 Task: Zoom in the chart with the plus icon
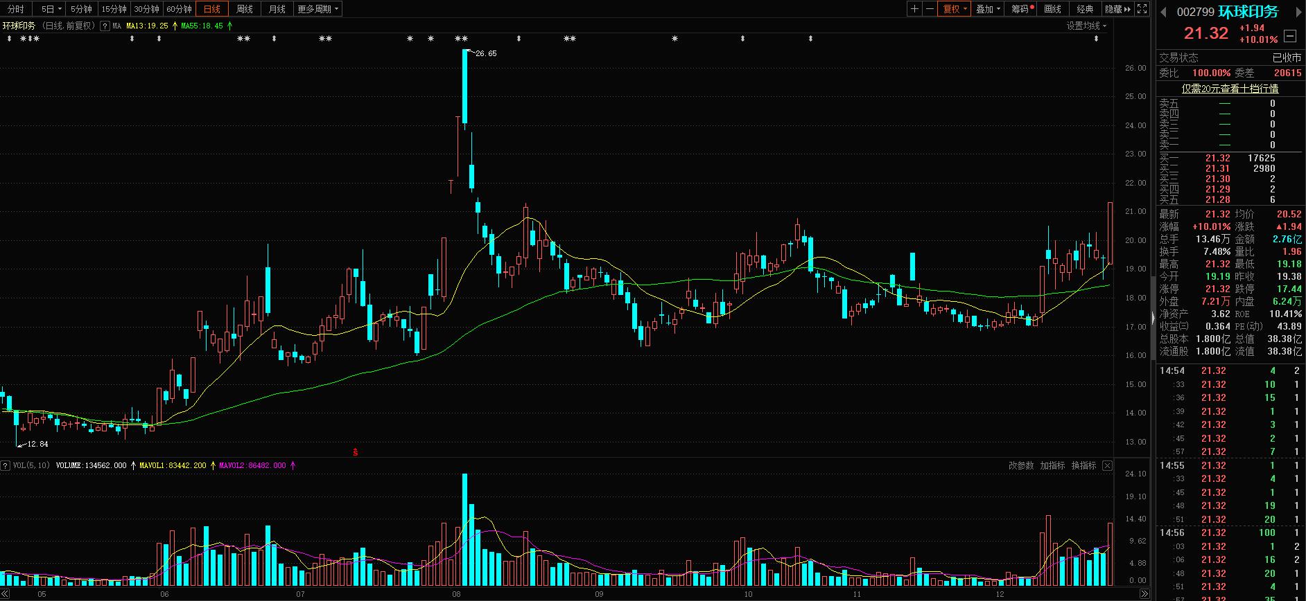coord(915,9)
